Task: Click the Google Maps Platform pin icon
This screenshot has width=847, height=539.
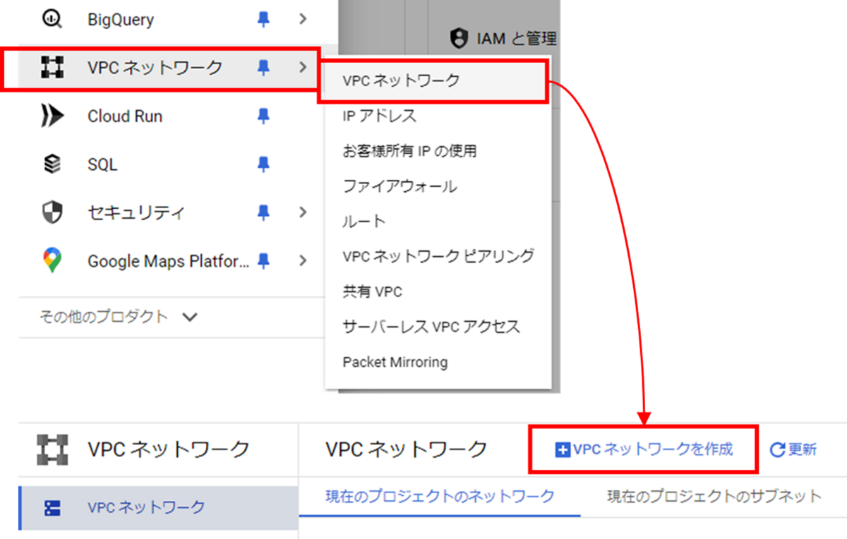Action: click(52, 261)
